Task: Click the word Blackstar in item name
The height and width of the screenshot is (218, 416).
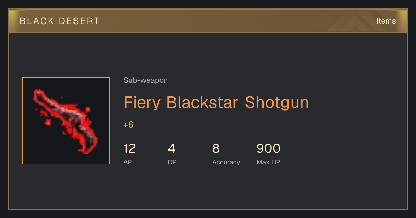Action: click(x=202, y=102)
